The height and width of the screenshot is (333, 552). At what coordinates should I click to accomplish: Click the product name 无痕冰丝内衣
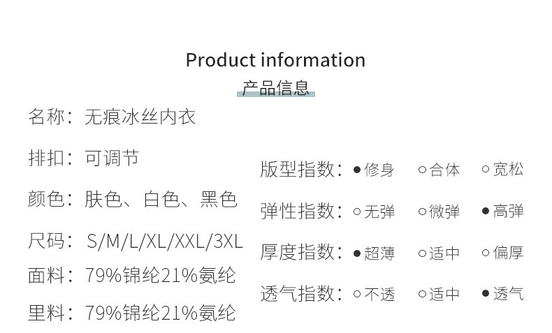[140, 117]
